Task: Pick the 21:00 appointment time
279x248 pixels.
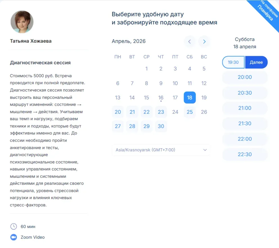Action: click(245, 108)
